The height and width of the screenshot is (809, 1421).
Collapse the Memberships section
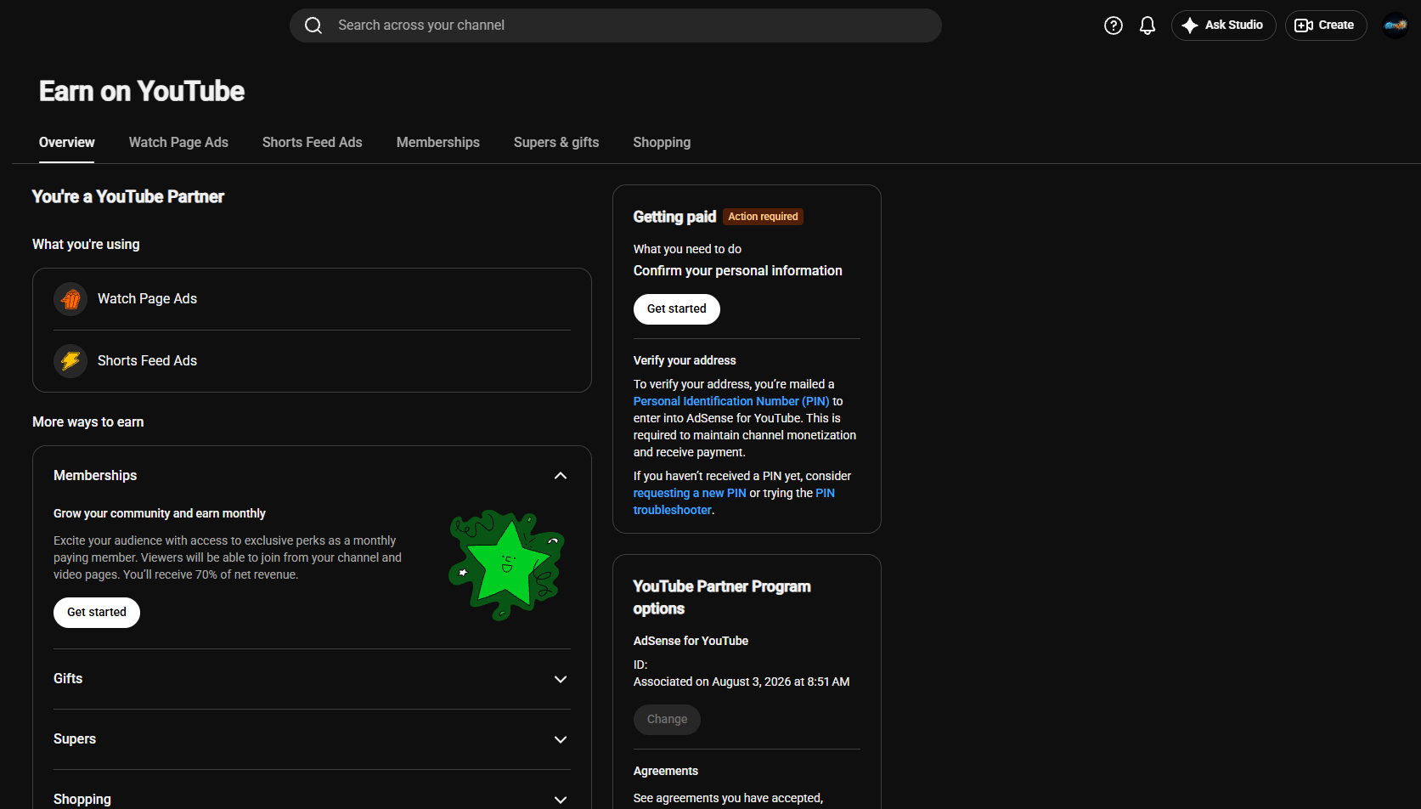point(561,476)
